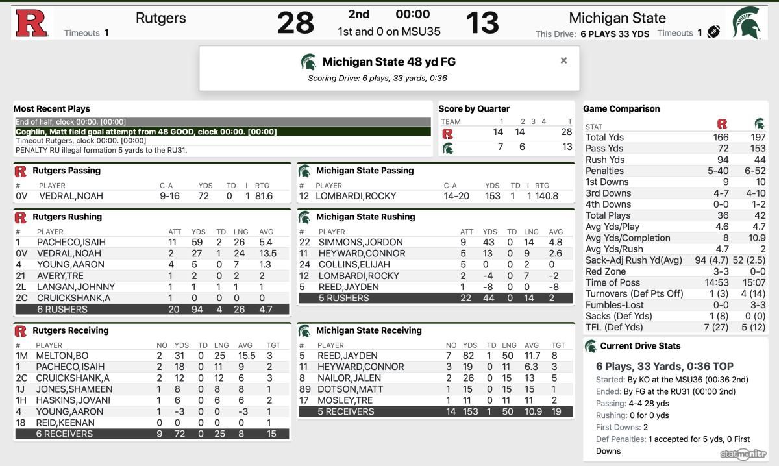Screen dimensions: 779x466
Task: Click Spartan logo beside Michigan State Rushing
Action: [x=304, y=217]
